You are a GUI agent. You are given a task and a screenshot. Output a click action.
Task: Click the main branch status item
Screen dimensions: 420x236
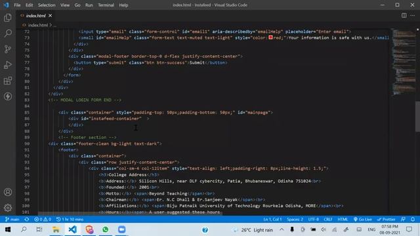pos(12,220)
